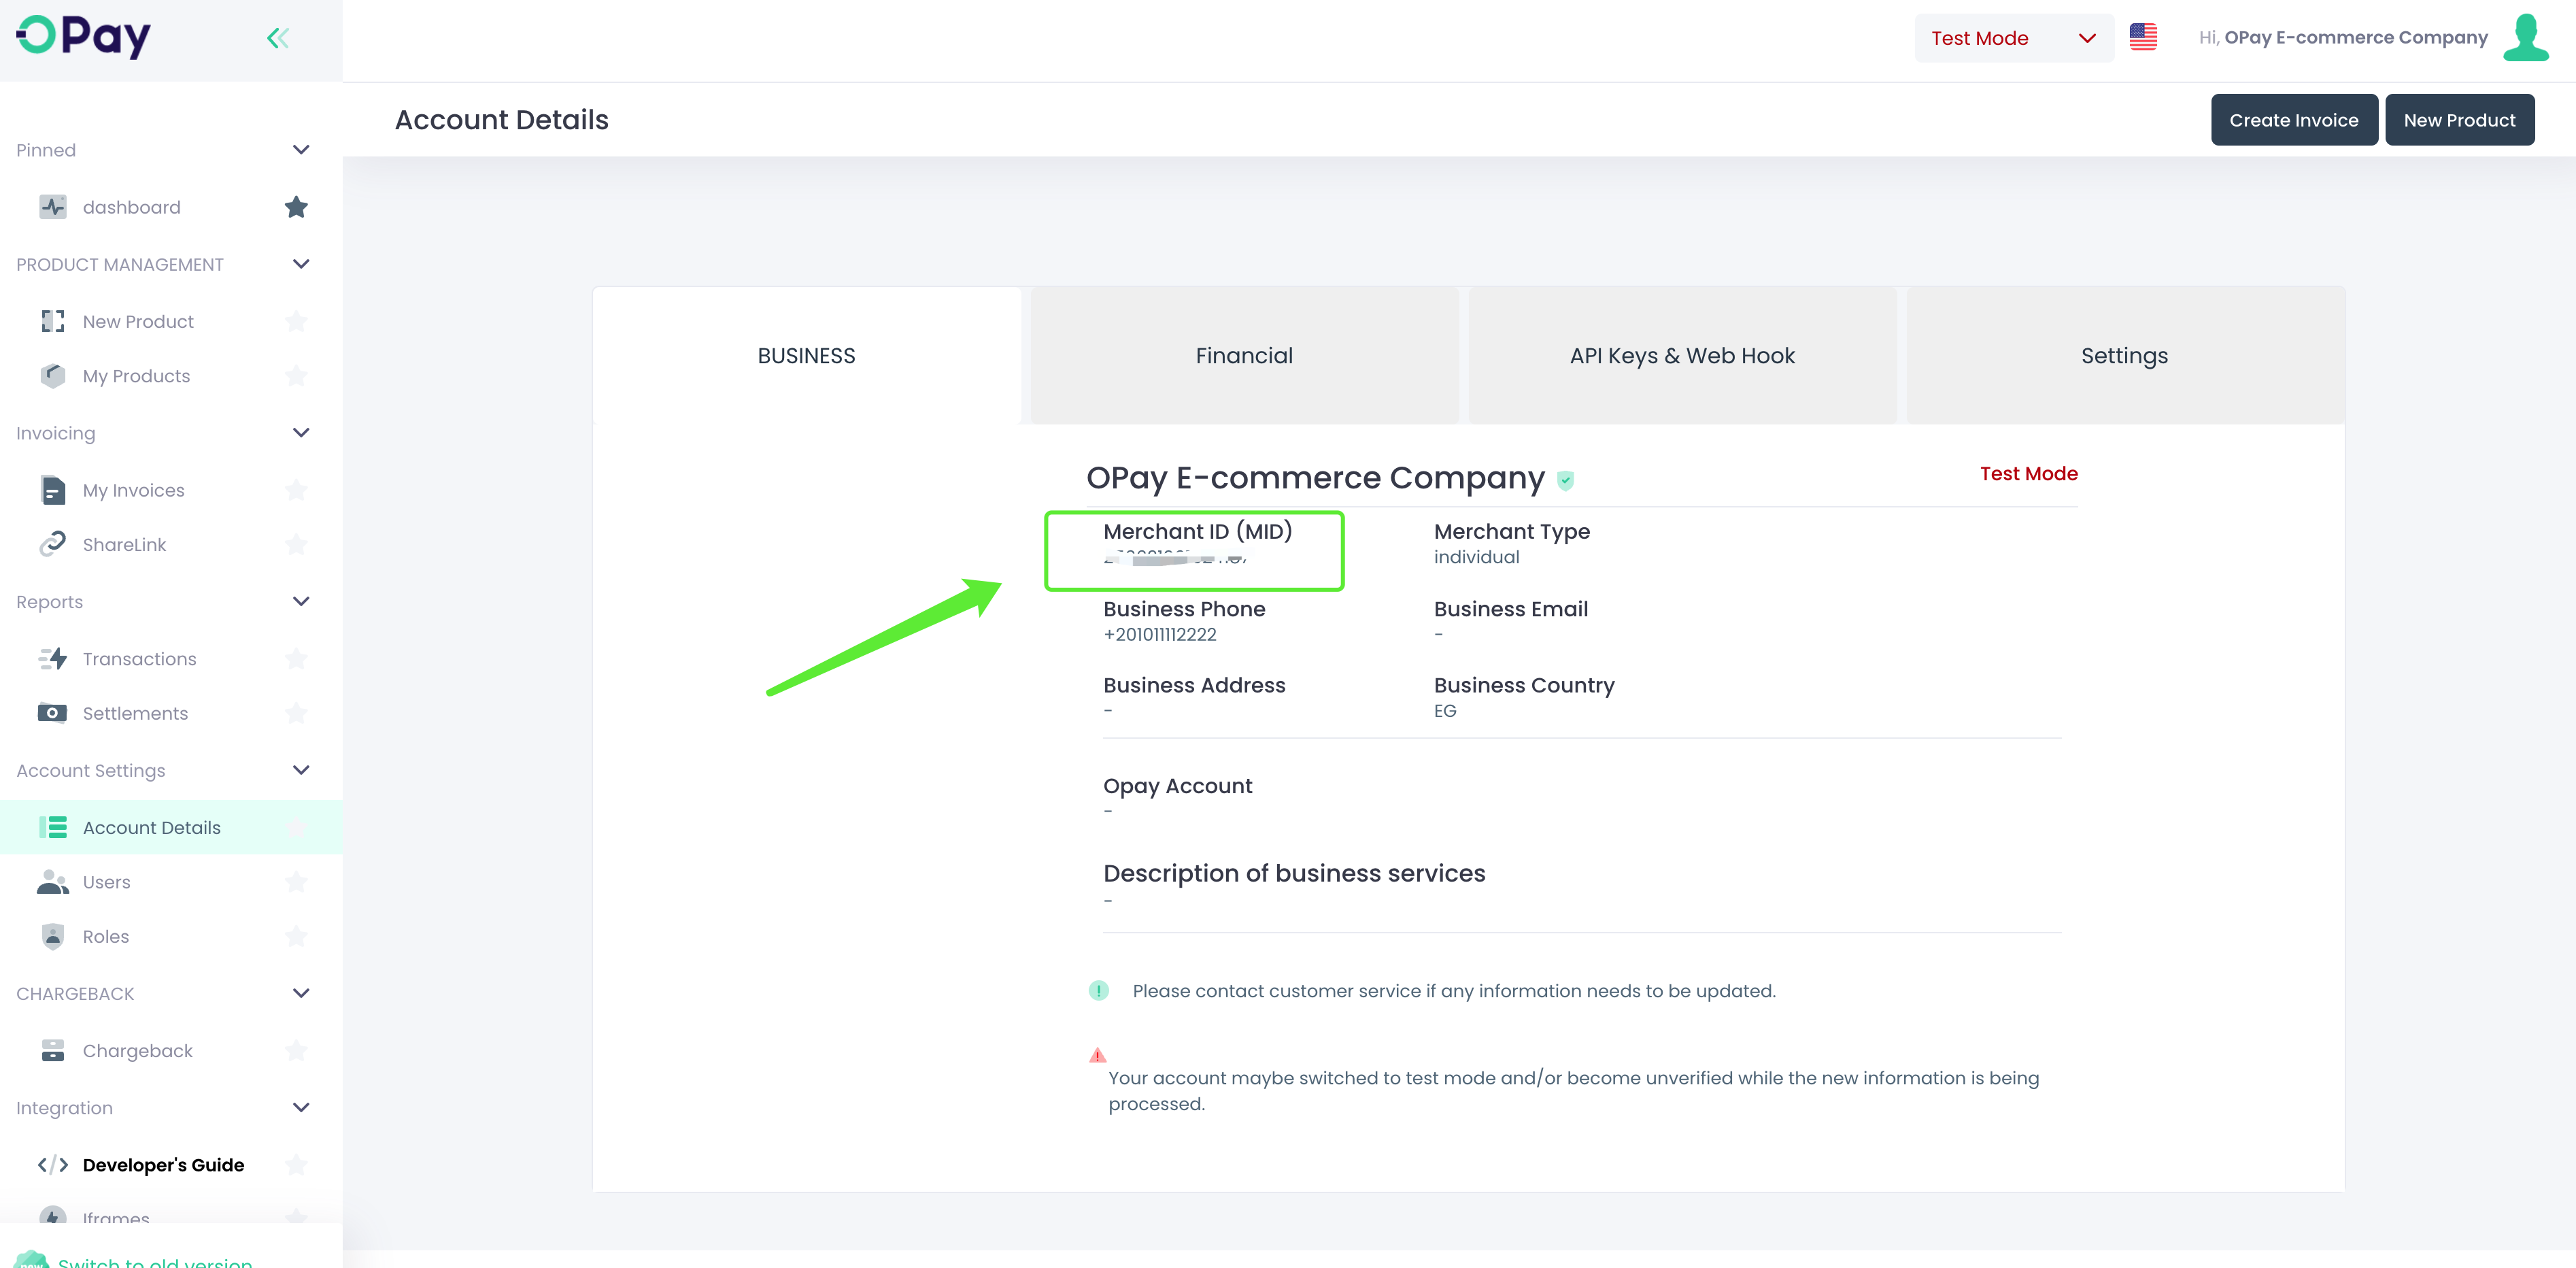Pin My Products with its star
Screen dimensions: 2576x1268
point(296,376)
